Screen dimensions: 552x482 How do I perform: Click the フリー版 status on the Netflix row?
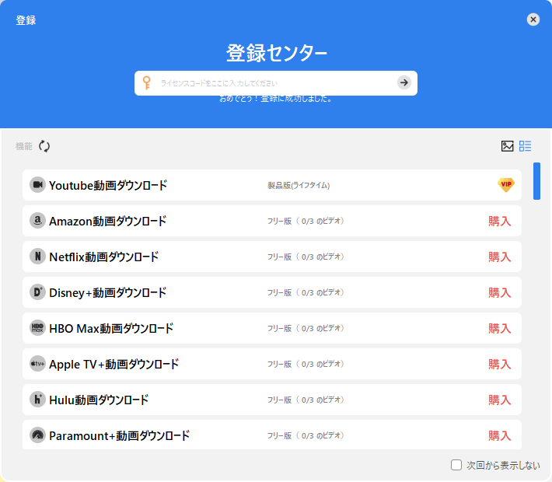[x=306, y=257]
